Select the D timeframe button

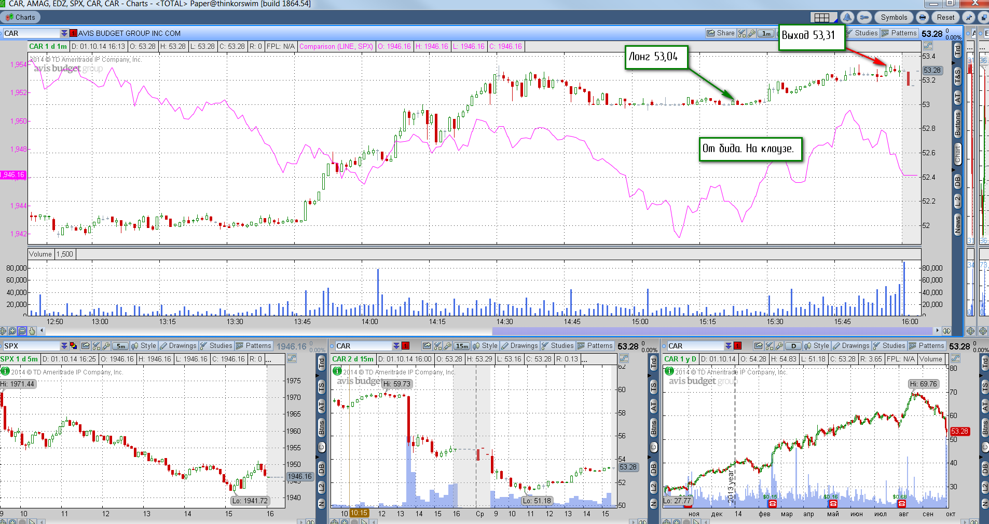(x=793, y=346)
